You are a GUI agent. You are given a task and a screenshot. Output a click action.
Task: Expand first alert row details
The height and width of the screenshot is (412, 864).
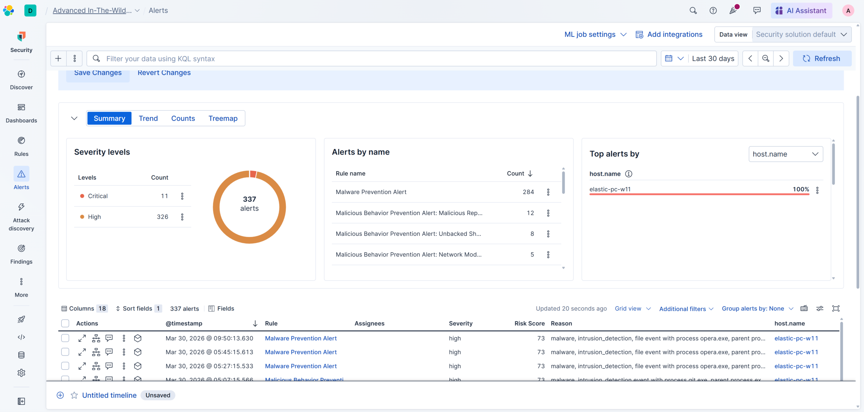pos(82,338)
